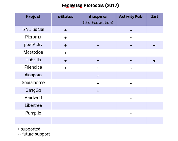Select the Pleroma project cell
The image size is (178, 141).
coord(33,37)
